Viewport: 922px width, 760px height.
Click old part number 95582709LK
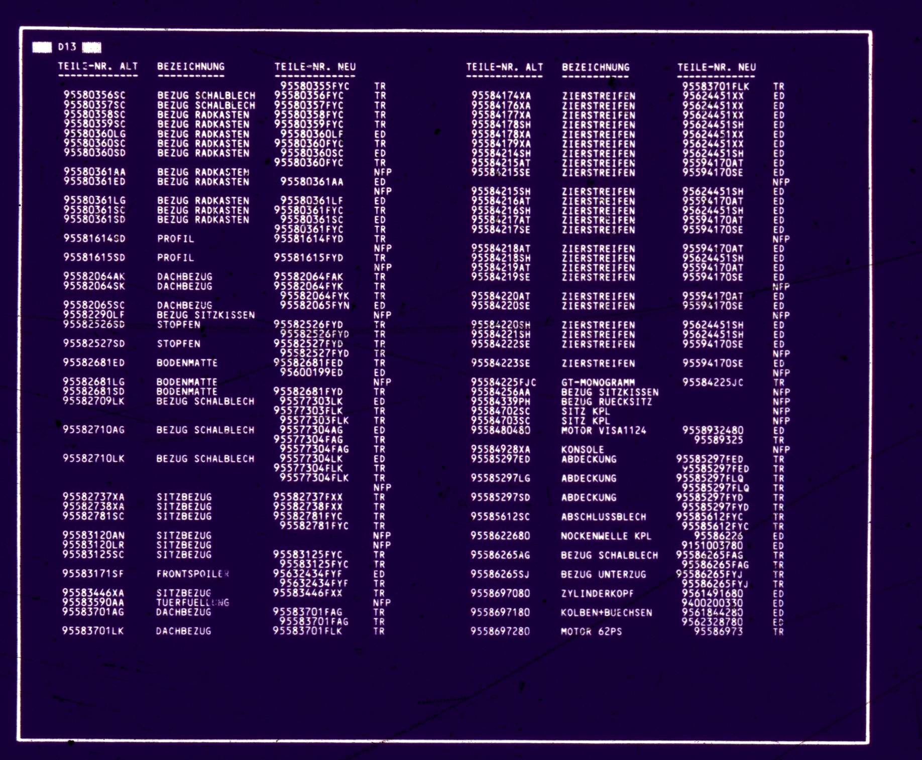[94, 401]
